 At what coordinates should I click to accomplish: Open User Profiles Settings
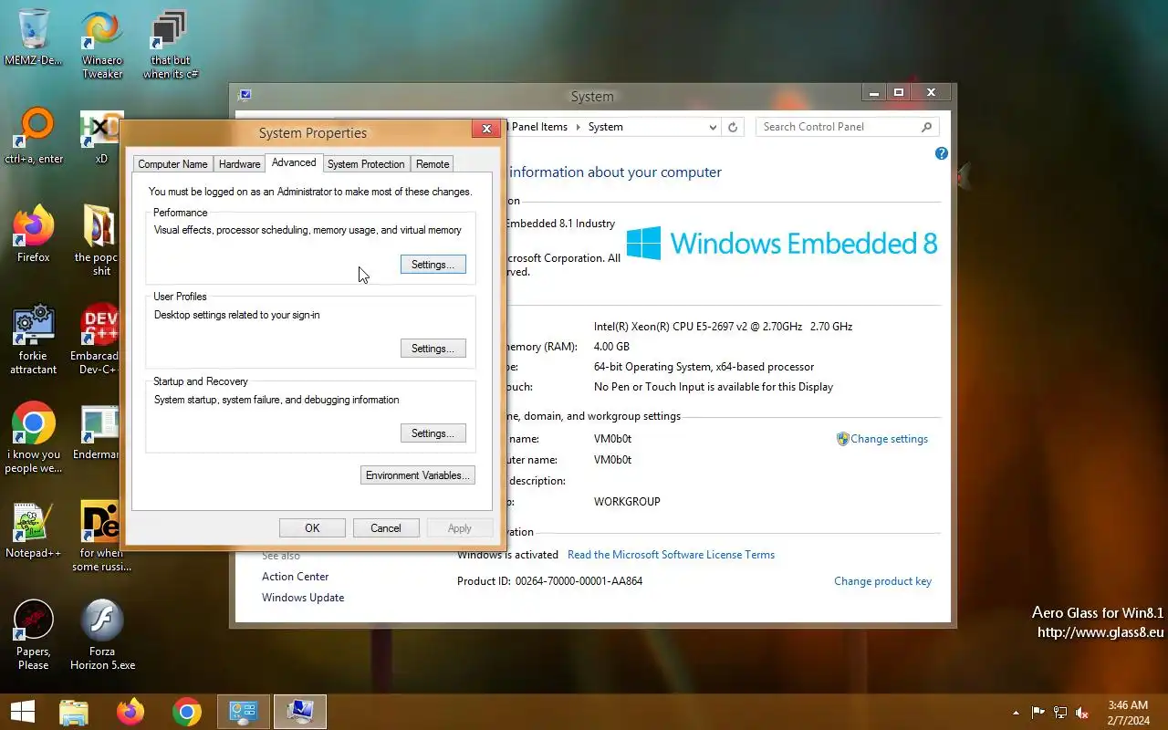click(433, 349)
